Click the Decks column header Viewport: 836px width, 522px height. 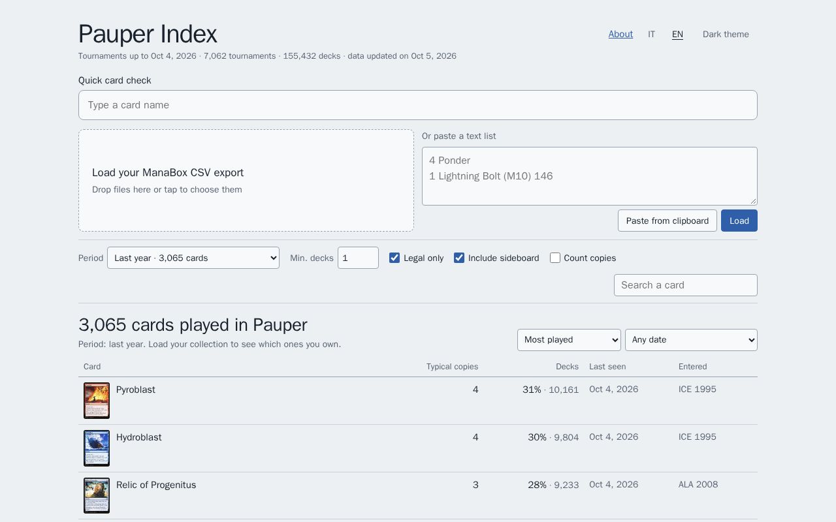point(567,367)
